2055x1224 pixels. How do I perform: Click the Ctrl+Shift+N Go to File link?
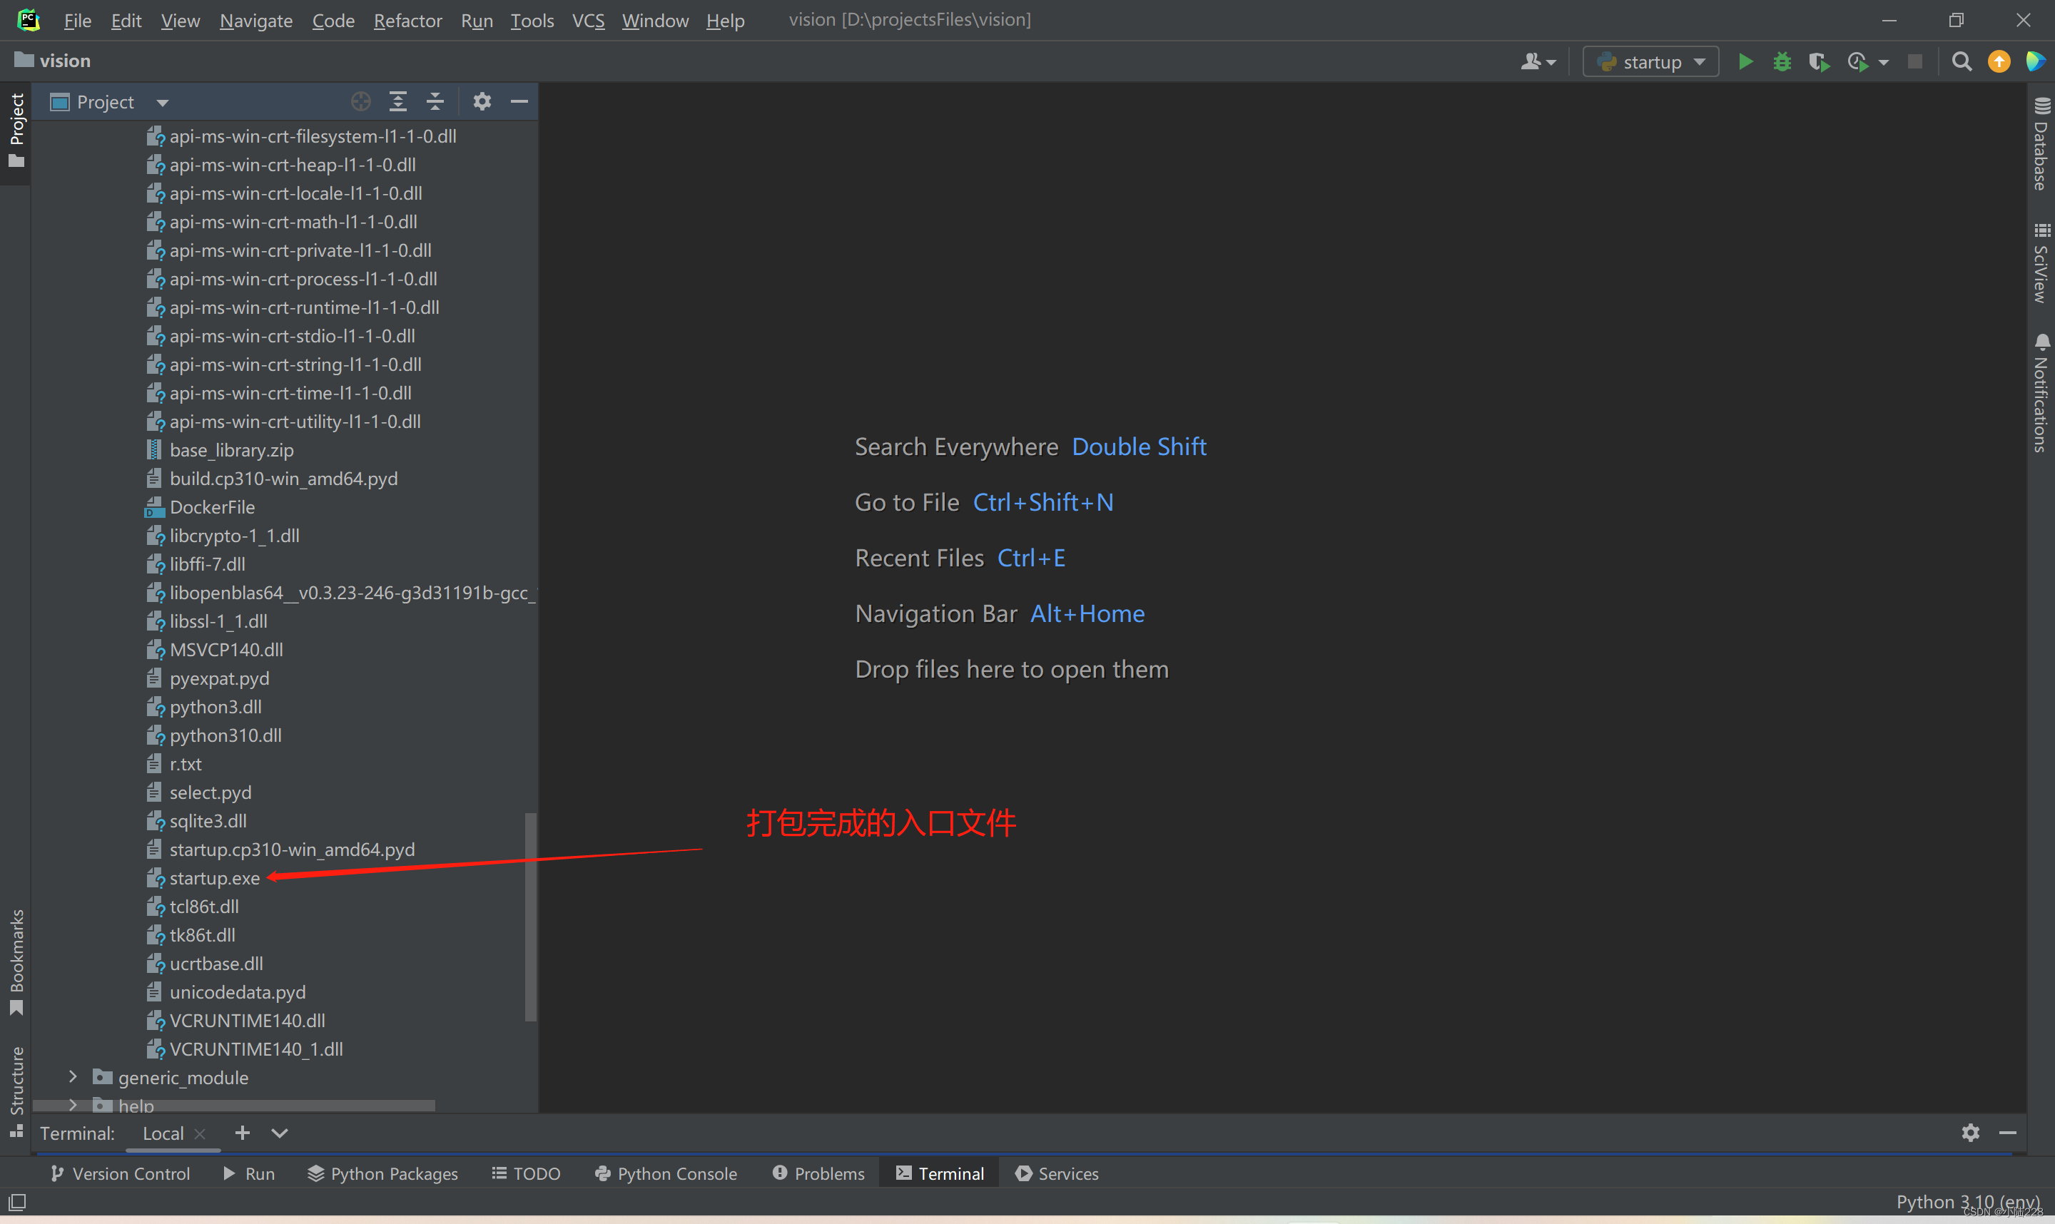point(1042,501)
